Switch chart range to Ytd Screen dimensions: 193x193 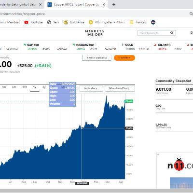25,87
